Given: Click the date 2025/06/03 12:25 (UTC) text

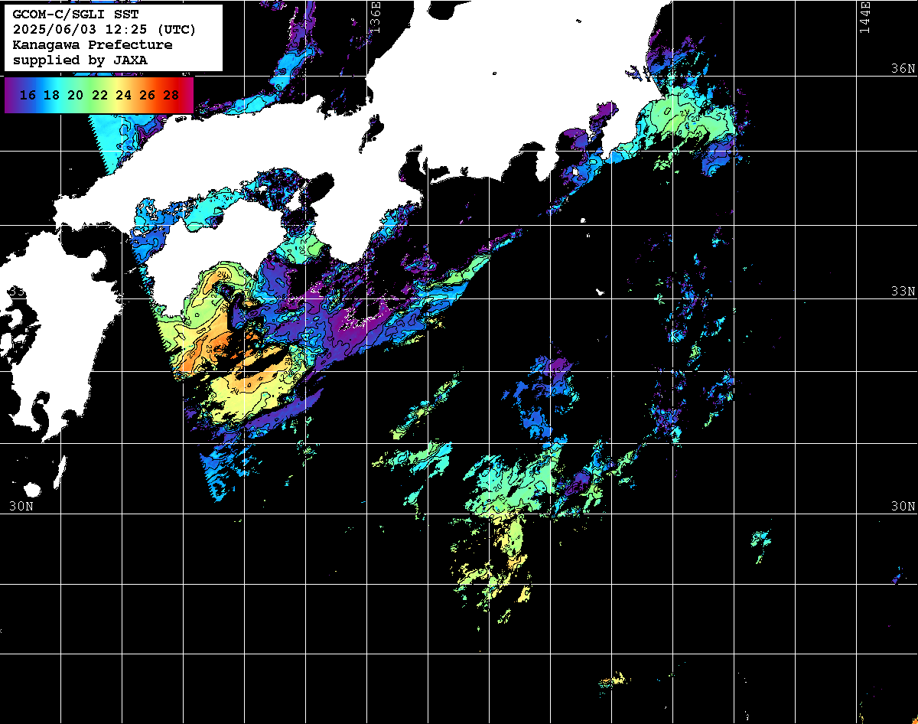Looking at the screenshot, I should tap(104, 30).
